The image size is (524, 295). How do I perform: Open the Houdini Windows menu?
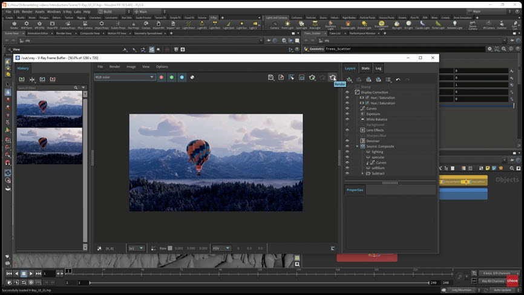(53, 11)
